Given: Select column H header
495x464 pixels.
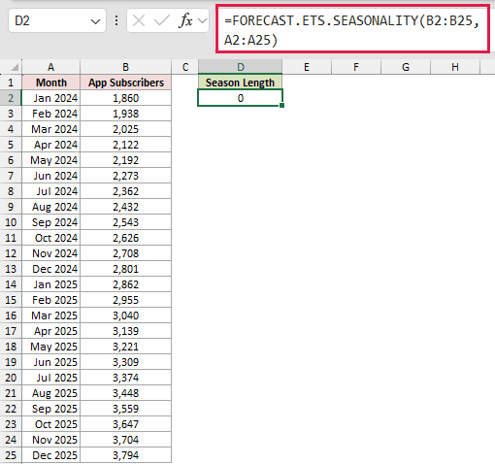Looking at the screenshot, I should coord(455,67).
